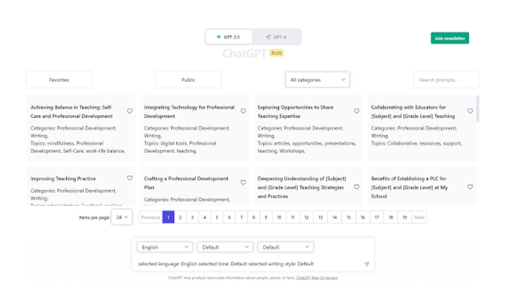Go to page 8
Image resolution: width=505 pixels, height=284 pixels.
click(254, 217)
